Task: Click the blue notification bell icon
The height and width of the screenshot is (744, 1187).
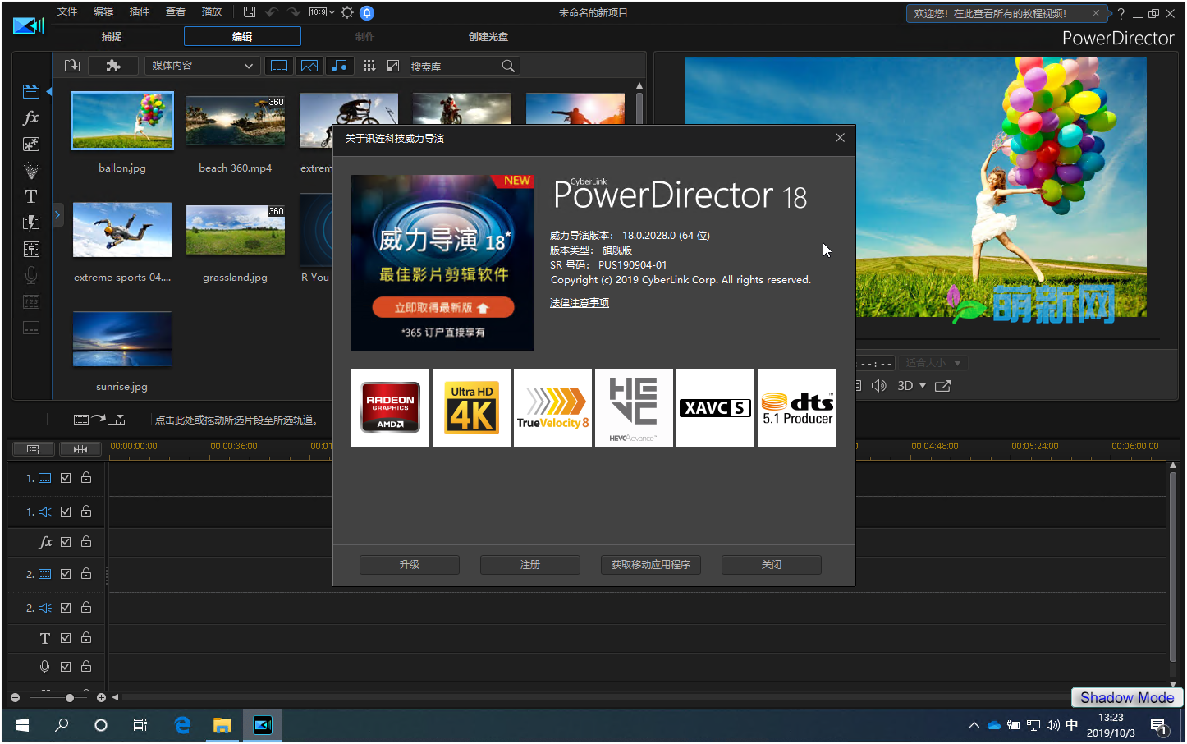Action: tap(367, 12)
